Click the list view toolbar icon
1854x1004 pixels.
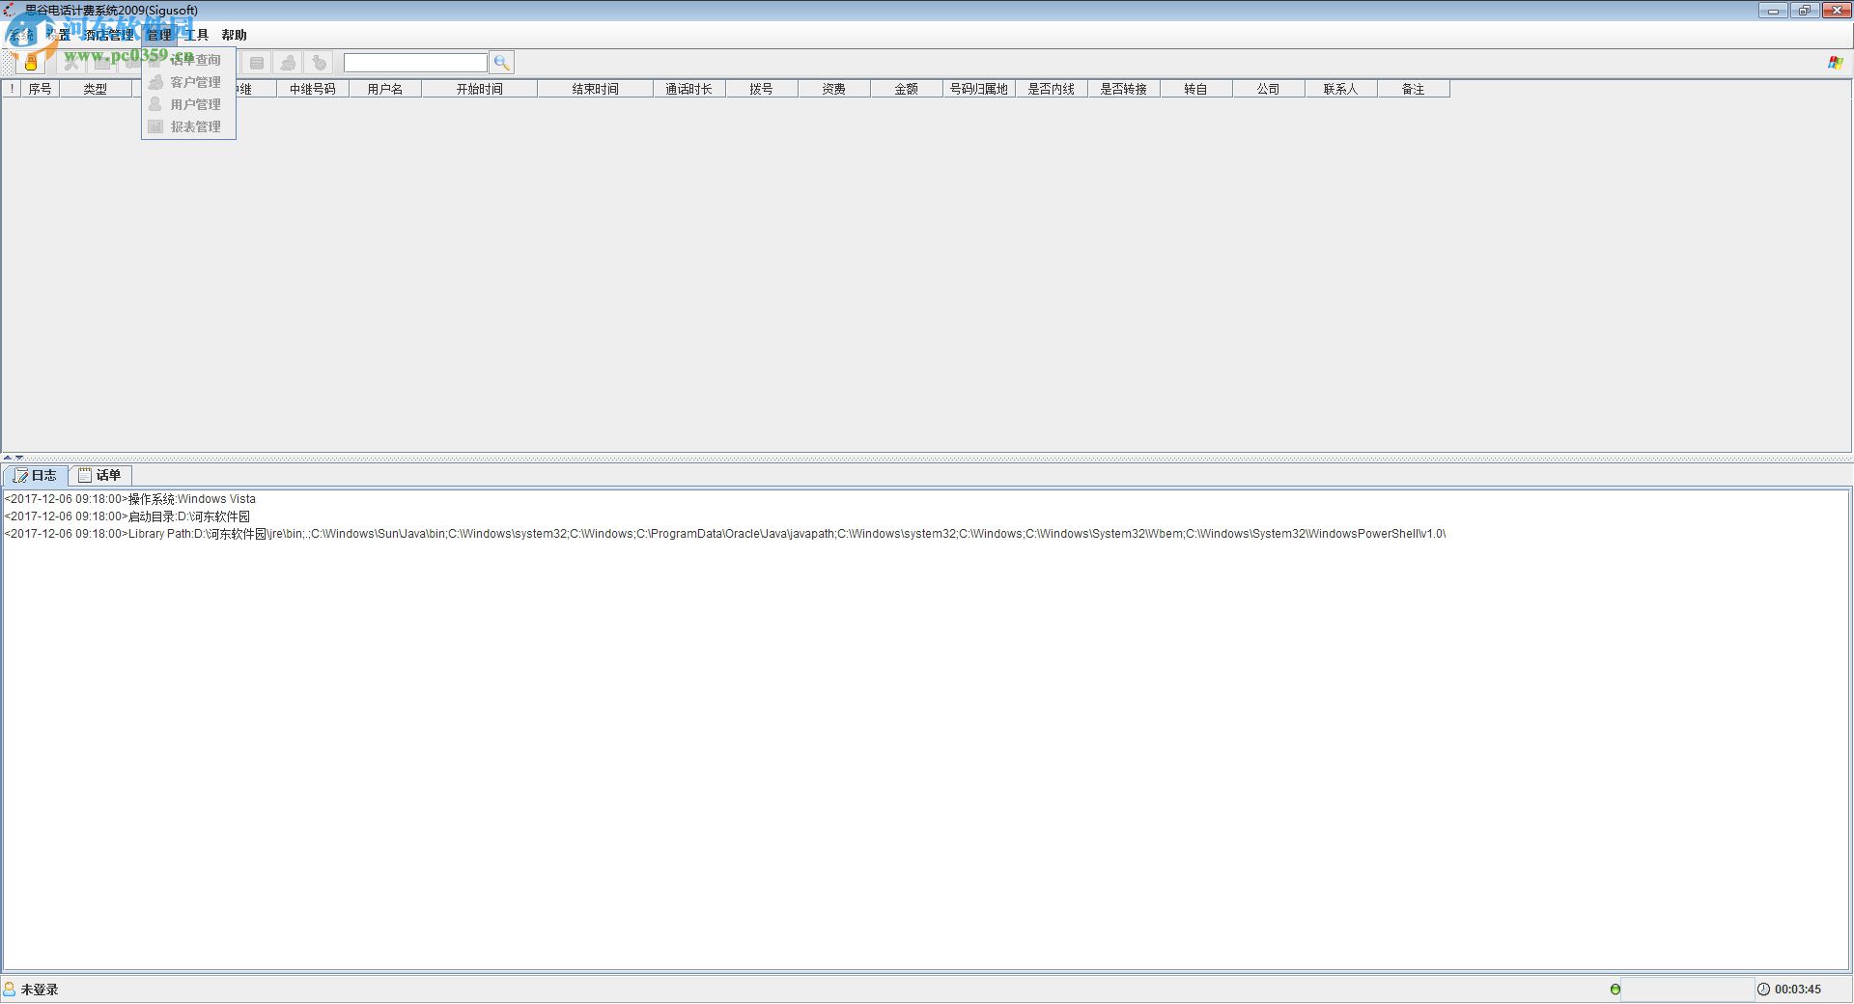[x=257, y=63]
